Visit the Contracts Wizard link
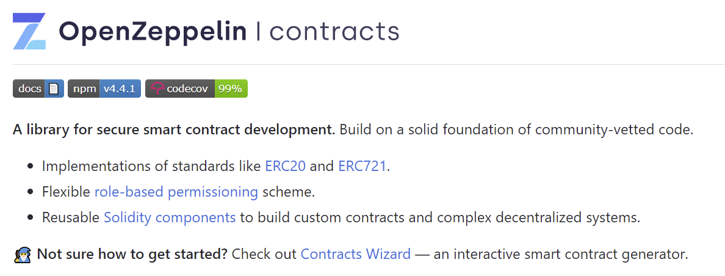Image resolution: width=725 pixels, height=276 pixels. 356,254
